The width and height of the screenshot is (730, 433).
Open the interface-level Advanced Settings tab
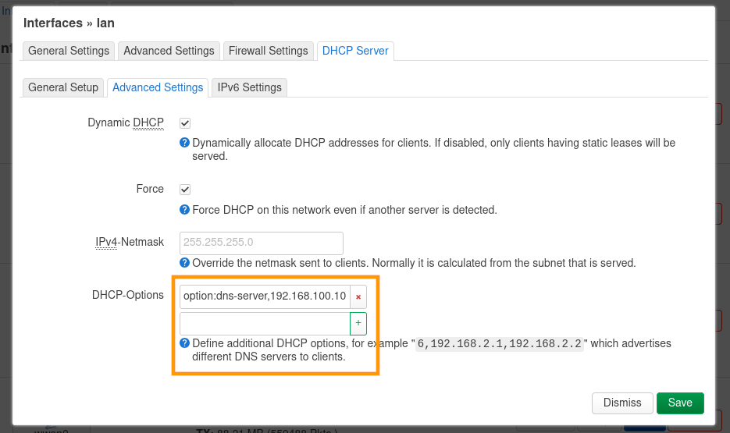[x=169, y=51]
